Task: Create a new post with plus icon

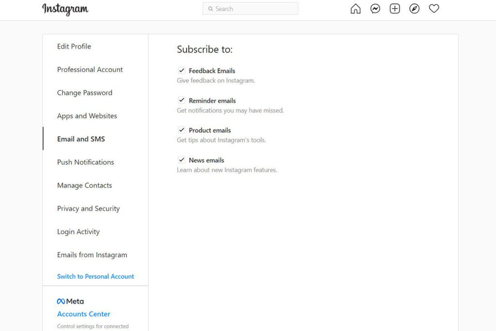Action: (x=395, y=9)
